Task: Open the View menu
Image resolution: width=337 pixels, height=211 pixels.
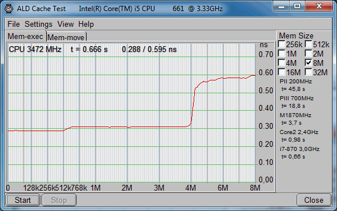Action: [x=66, y=24]
